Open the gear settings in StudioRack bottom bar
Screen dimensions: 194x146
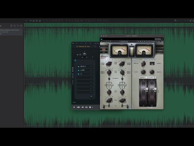[90, 107]
